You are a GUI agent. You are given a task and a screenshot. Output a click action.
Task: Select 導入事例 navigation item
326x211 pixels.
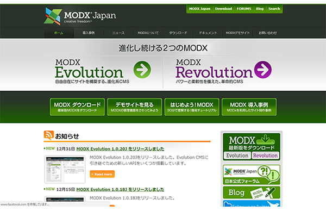(x=89, y=33)
